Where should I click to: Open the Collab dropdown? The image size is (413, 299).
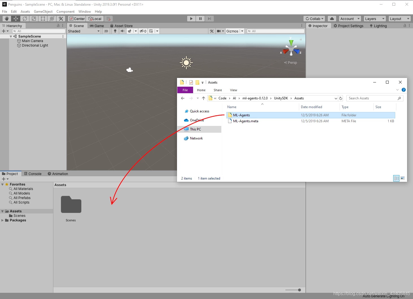(314, 19)
